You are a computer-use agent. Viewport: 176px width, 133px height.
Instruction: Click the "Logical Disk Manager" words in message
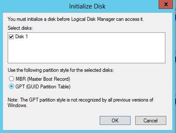pos(93,19)
